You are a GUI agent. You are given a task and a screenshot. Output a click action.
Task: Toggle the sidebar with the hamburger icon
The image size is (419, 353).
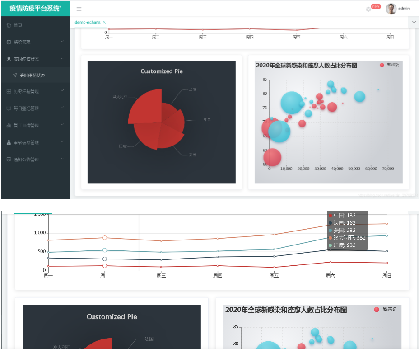(x=79, y=9)
